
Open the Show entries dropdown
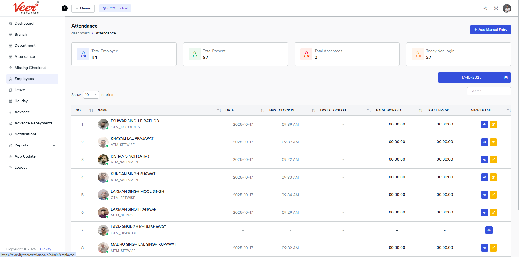pyautogui.click(x=91, y=95)
